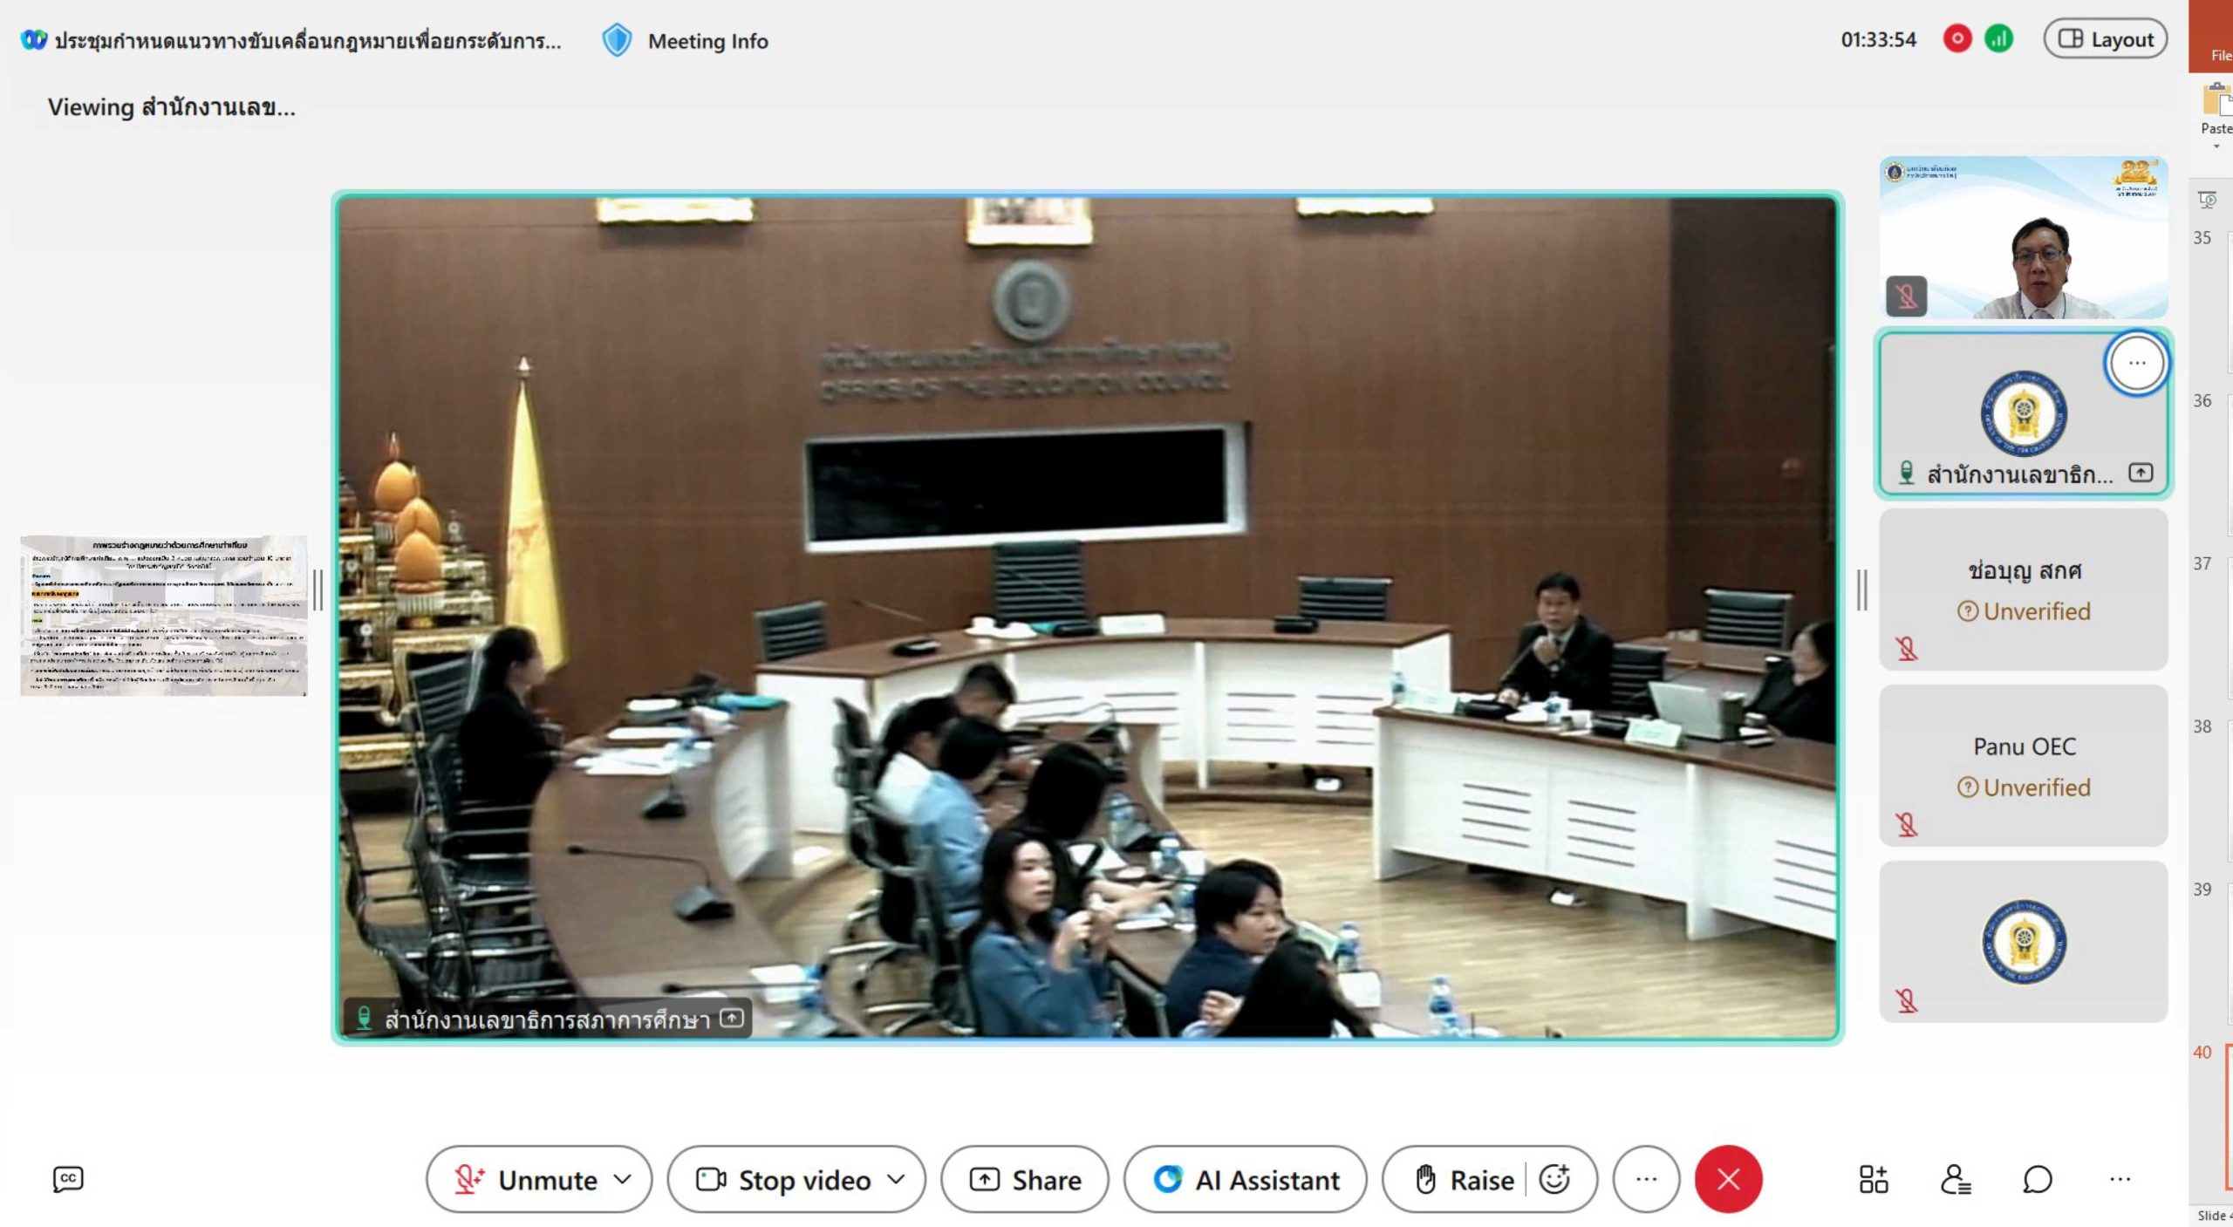2233x1227 pixels.
Task: Open the Layout options menu
Action: [x=2105, y=39]
